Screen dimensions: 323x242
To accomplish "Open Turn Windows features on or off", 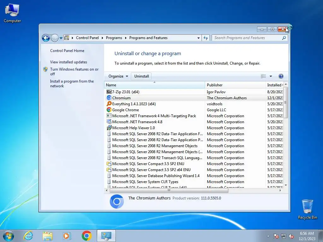I will pyautogui.click(x=74, y=72).
